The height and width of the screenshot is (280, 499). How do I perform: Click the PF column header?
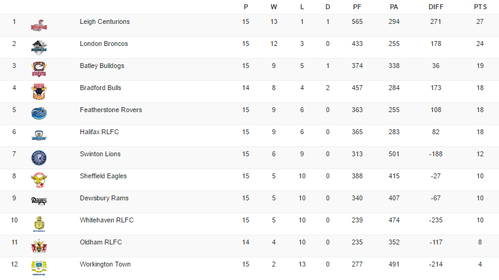pos(357,7)
